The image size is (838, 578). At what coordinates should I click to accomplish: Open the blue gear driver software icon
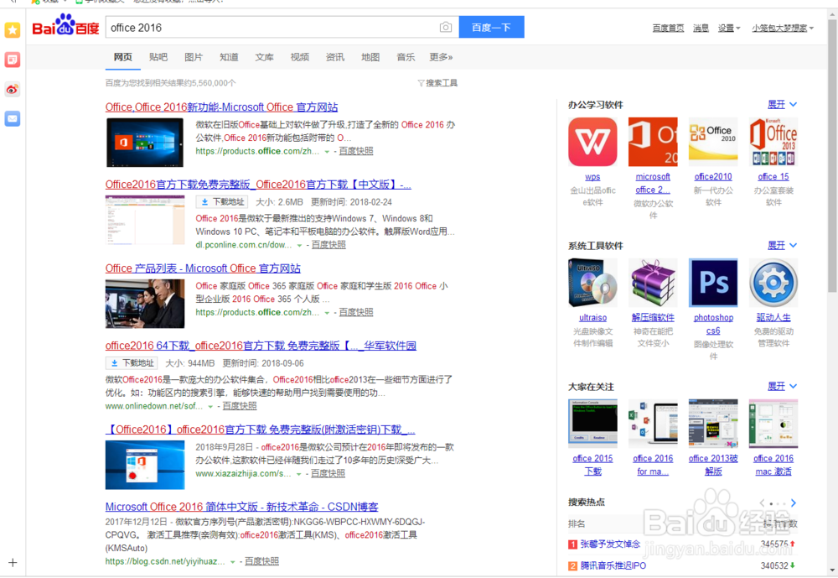(773, 283)
